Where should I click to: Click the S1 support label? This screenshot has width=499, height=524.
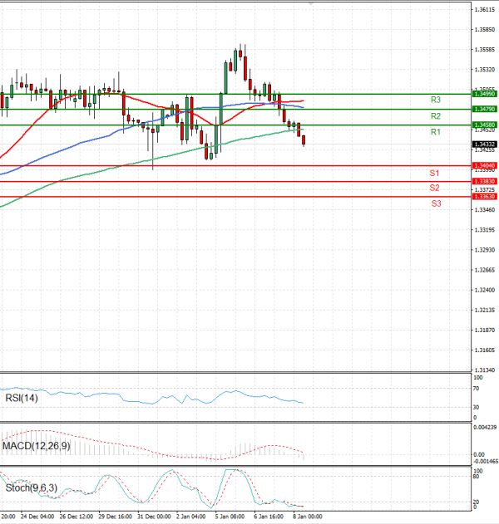[x=434, y=173]
